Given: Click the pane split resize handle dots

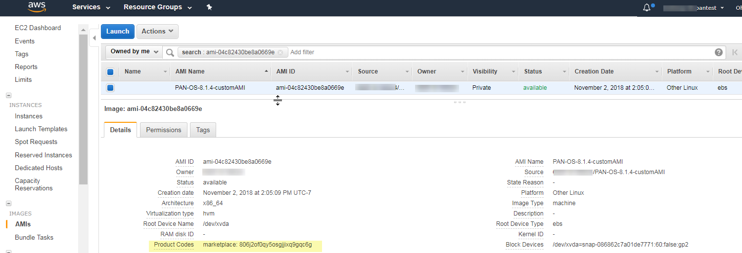Looking at the screenshot, I should [x=460, y=102].
